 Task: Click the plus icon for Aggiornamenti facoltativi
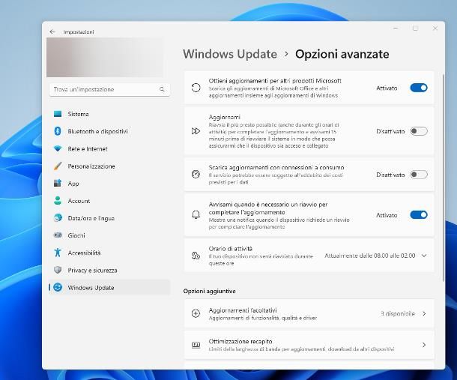point(196,313)
